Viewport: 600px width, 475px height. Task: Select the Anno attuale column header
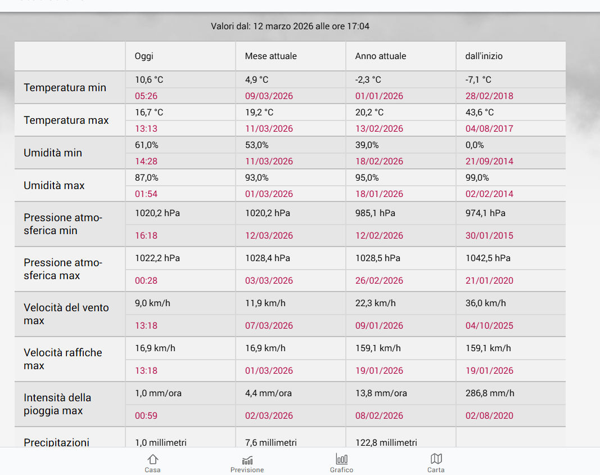(380, 56)
